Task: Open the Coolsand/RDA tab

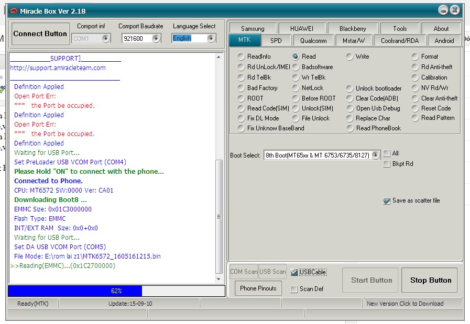Action: (x=400, y=41)
